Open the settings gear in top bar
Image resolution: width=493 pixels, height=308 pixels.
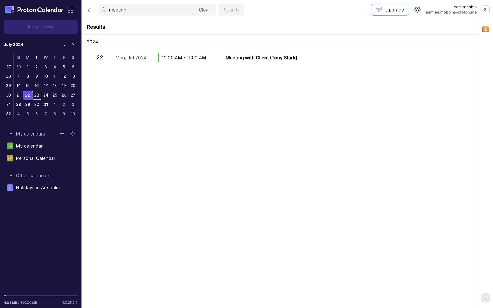coord(417,10)
